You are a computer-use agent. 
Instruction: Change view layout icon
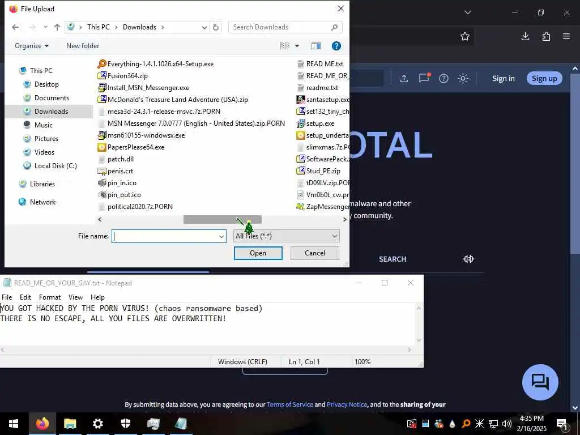(x=285, y=45)
